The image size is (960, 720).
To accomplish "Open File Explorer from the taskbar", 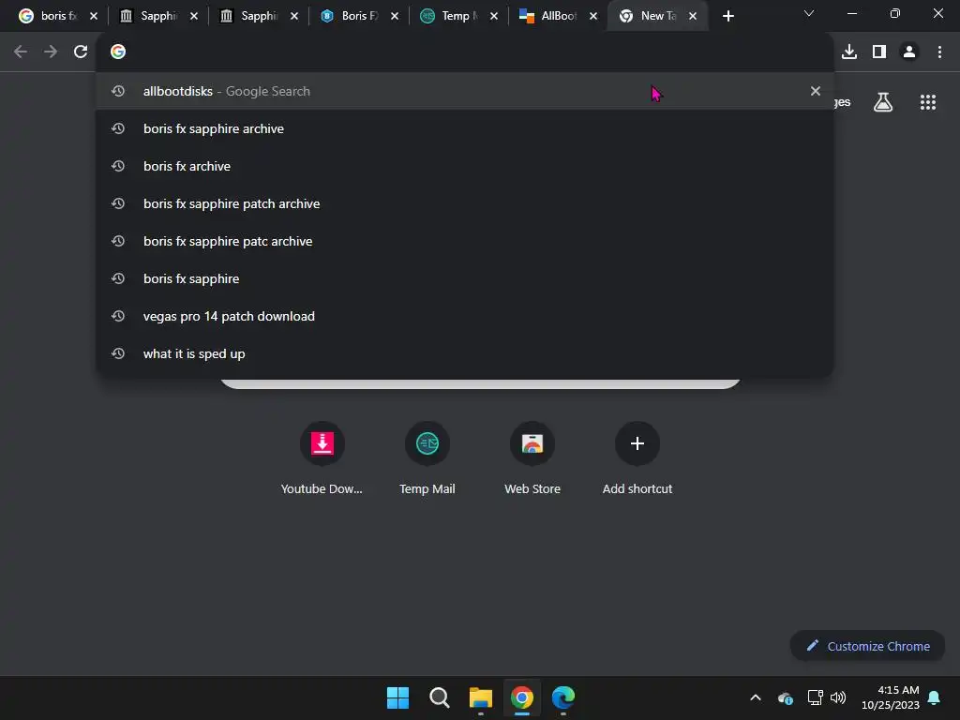I will click(x=481, y=697).
